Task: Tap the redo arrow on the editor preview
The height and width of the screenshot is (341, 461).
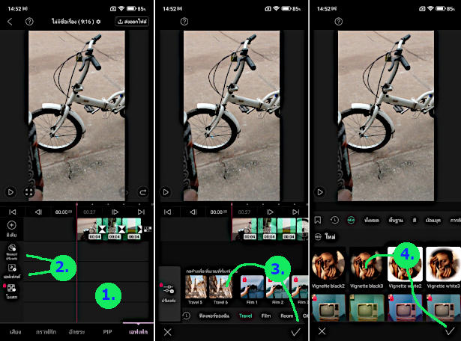Action: [x=143, y=192]
